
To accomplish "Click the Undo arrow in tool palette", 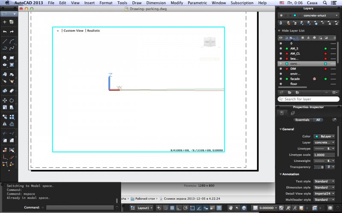I will click(x=5, y=32).
